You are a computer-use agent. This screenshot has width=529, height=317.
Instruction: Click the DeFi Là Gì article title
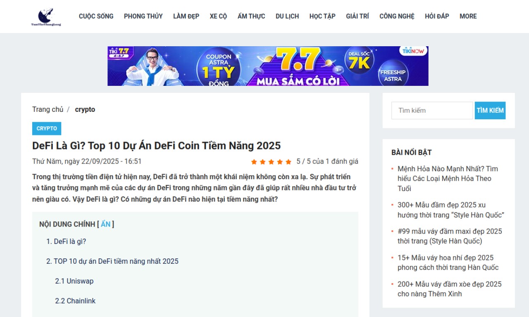click(x=156, y=146)
